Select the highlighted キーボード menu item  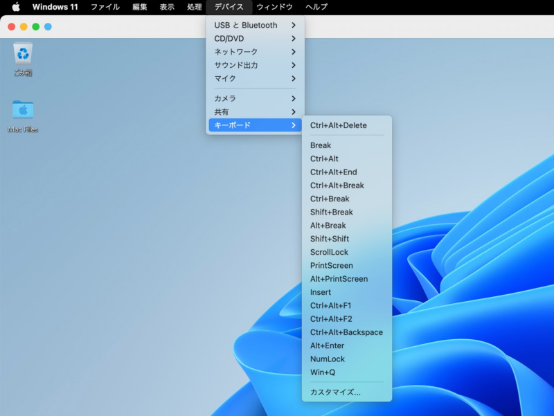pyautogui.click(x=255, y=125)
